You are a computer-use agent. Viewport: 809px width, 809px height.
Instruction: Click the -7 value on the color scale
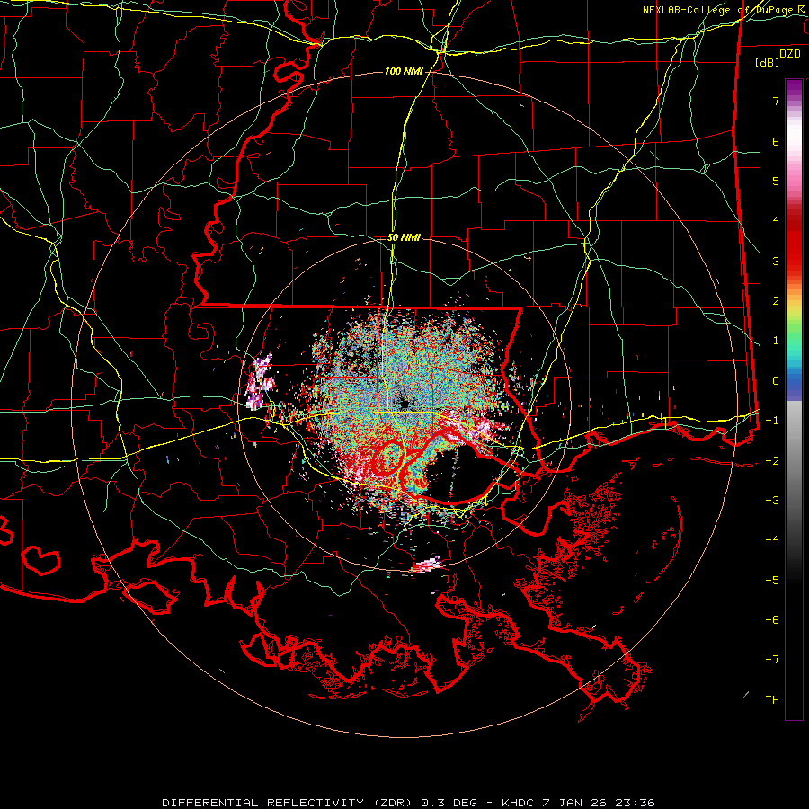coord(772,660)
